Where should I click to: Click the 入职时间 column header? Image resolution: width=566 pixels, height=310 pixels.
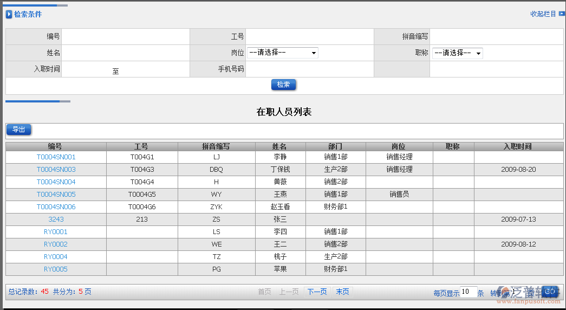point(517,147)
